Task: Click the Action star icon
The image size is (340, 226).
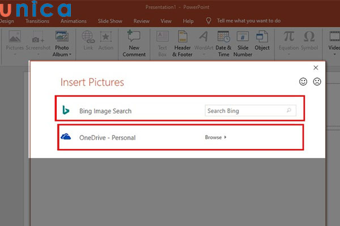Action: point(105,37)
